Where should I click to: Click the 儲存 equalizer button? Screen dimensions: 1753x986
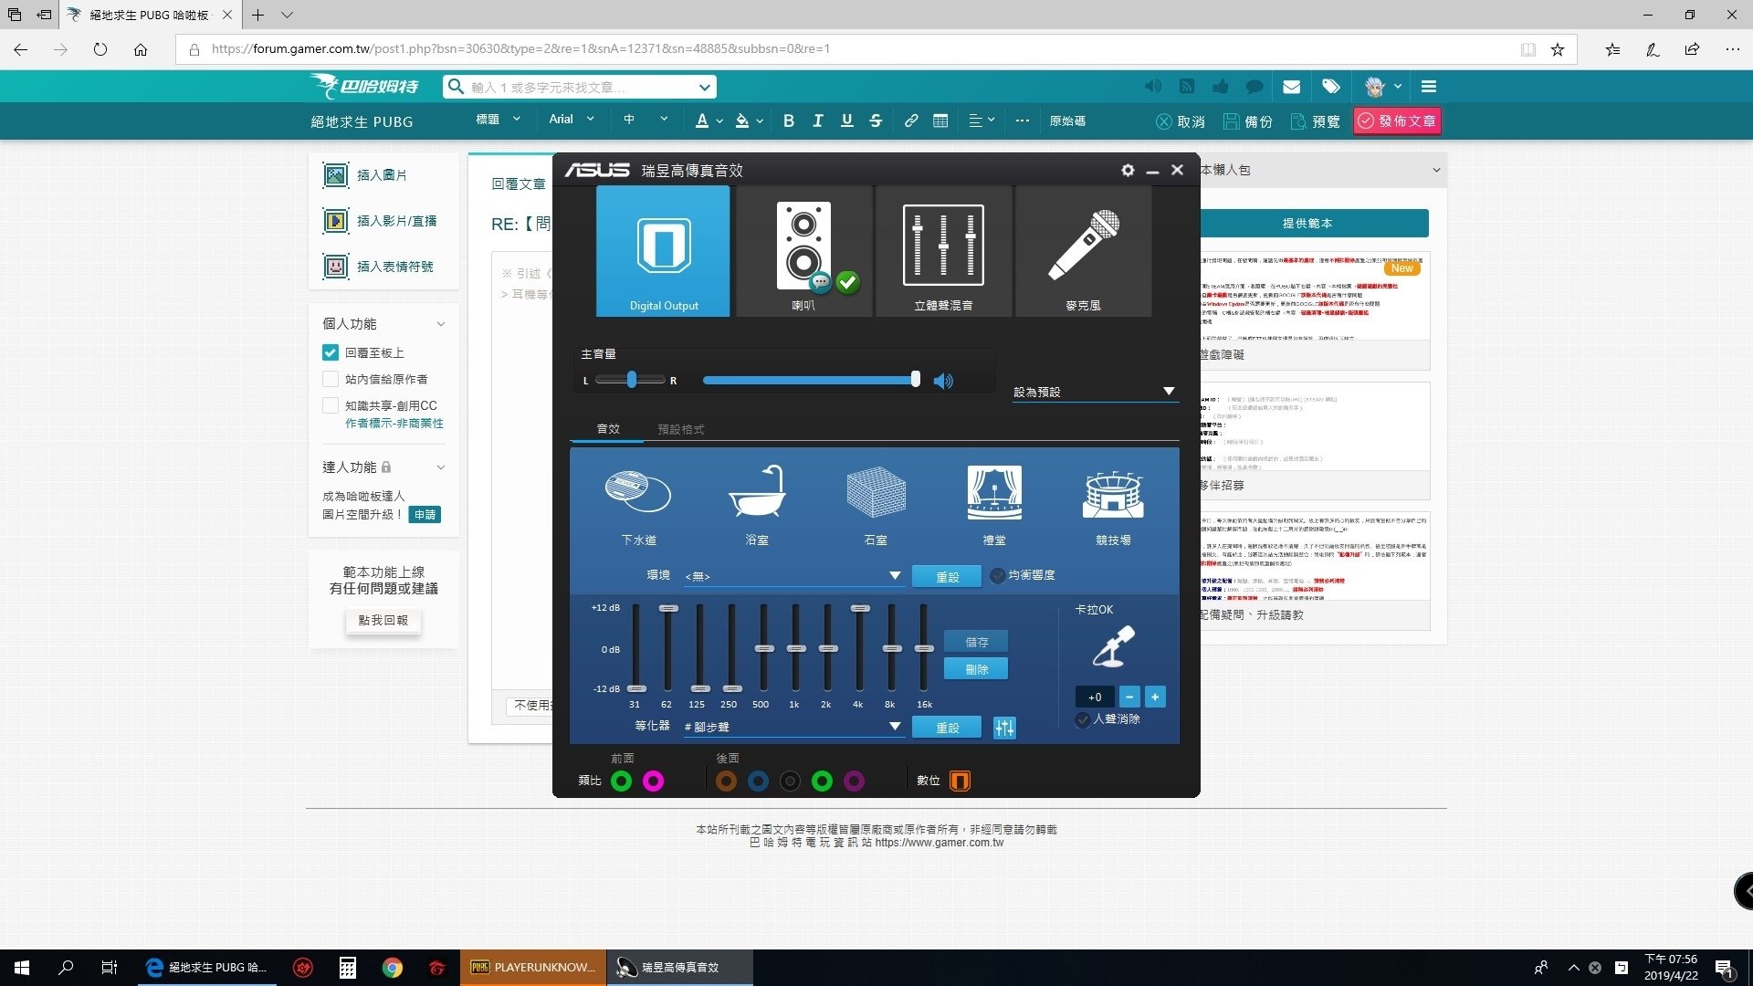pos(976,642)
